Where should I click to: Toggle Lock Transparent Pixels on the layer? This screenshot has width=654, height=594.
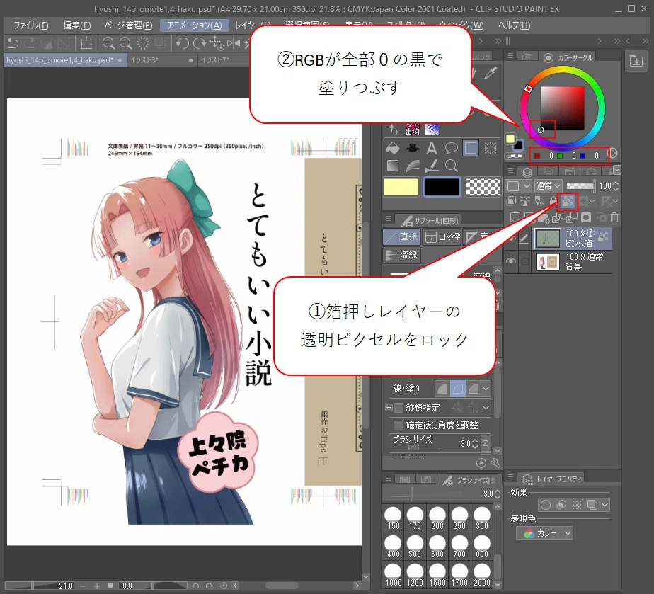click(x=567, y=202)
